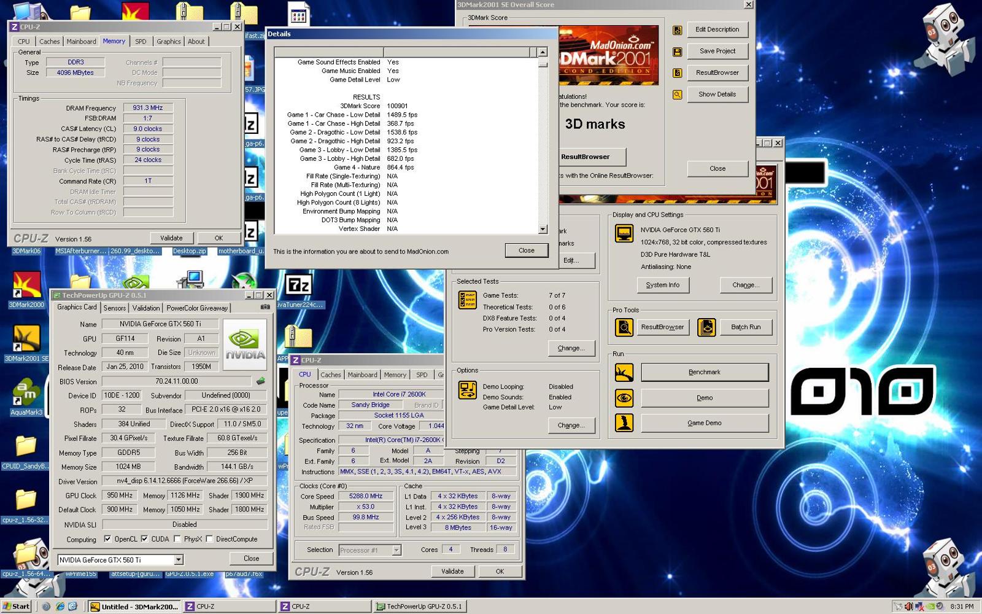The height and width of the screenshot is (614, 982).
Task: Click Change under Options
Action: pyautogui.click(x=571, y=425)
